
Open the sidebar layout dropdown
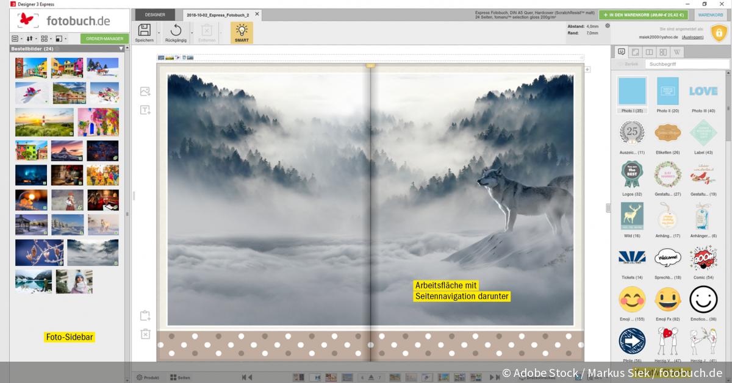pyautogui.click(x=60, y=38)
